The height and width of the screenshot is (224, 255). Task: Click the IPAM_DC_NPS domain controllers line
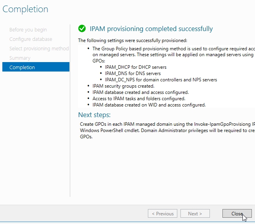coord(161,80)
